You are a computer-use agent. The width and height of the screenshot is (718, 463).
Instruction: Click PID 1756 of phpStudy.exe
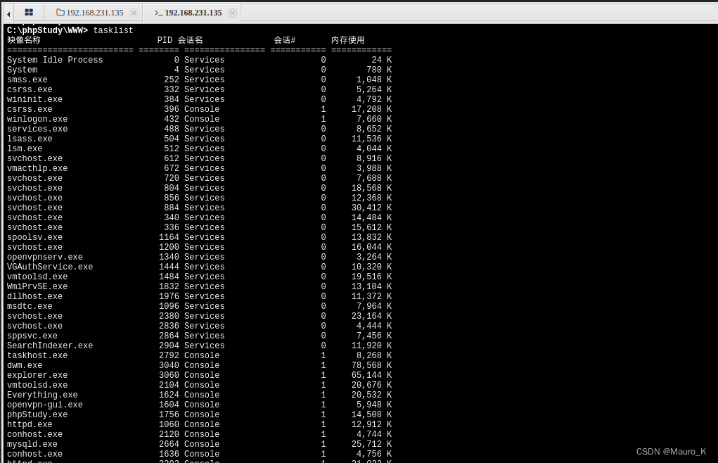(169, 414)
